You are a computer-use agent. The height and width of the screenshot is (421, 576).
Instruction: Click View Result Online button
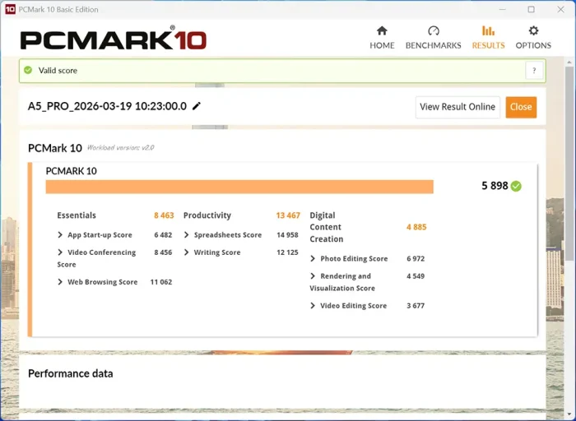click(458, 107)
